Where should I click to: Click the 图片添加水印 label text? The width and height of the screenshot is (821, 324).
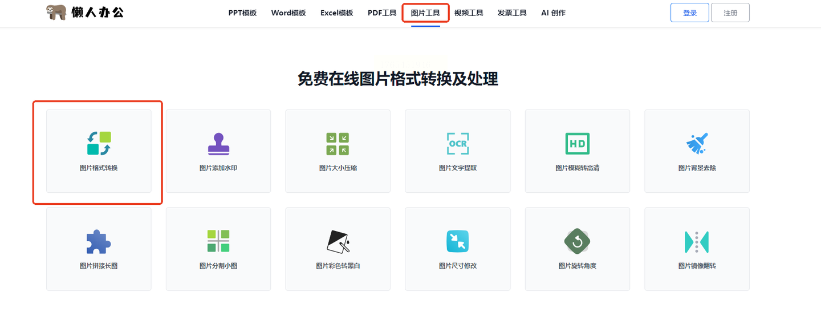click(218, 168)
